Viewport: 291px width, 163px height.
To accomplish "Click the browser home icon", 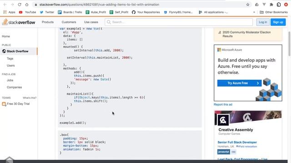I will (x=27, y=5).
